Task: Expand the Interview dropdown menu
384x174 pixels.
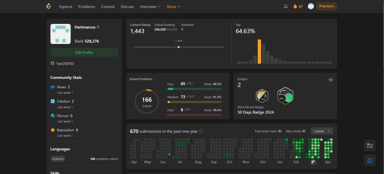Action: [x=150, y=7]
